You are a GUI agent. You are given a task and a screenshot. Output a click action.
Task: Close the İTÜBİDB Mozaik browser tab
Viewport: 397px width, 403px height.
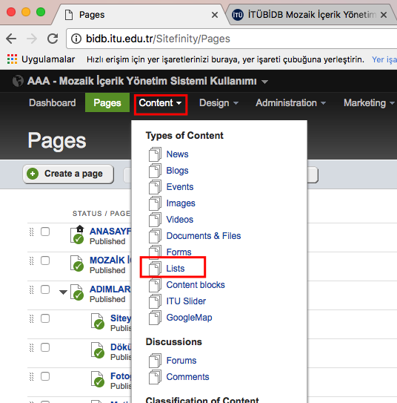(384, 15)
